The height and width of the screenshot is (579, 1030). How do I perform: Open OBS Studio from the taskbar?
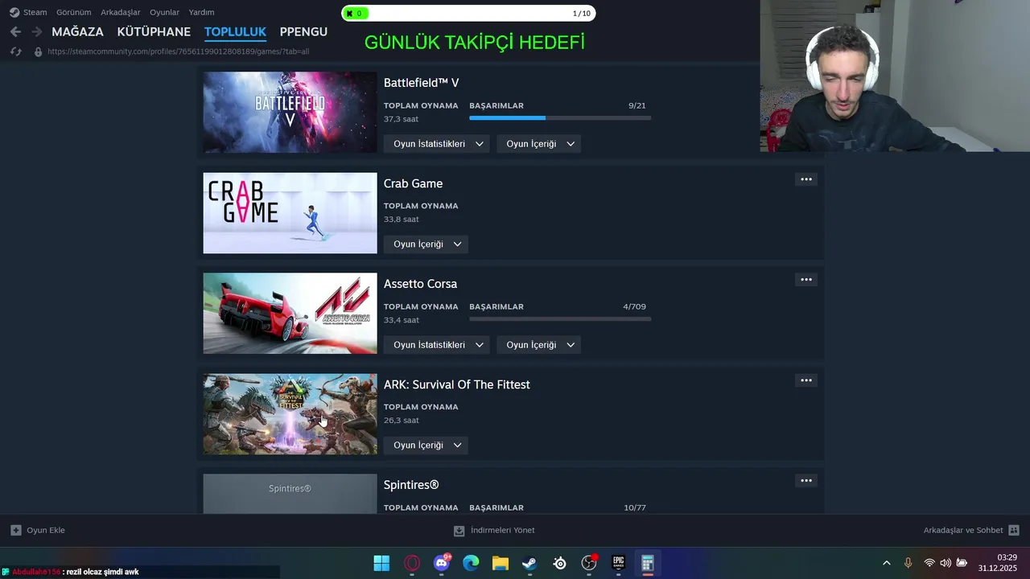point(589,563)
